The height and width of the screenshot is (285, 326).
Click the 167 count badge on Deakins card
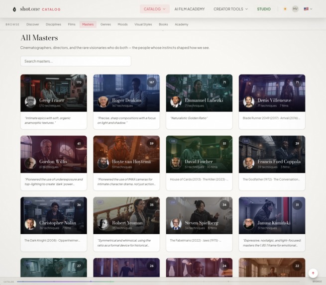point(152,82)
